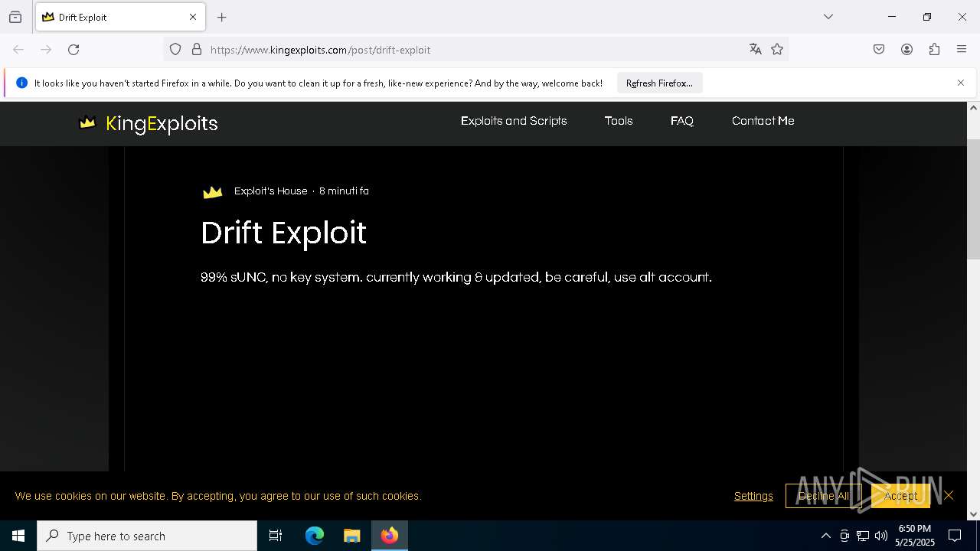
Task: Open Exploits and Scripts menu
Action: [514, 121]
